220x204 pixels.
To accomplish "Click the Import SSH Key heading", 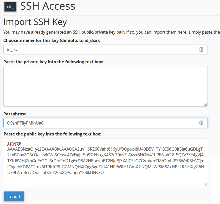I will [35, 22].
